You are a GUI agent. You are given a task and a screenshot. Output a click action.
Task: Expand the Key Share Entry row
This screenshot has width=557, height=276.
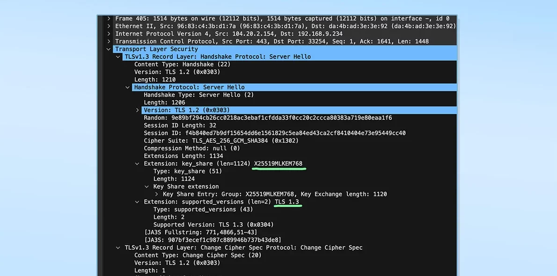tap(156, 194)
